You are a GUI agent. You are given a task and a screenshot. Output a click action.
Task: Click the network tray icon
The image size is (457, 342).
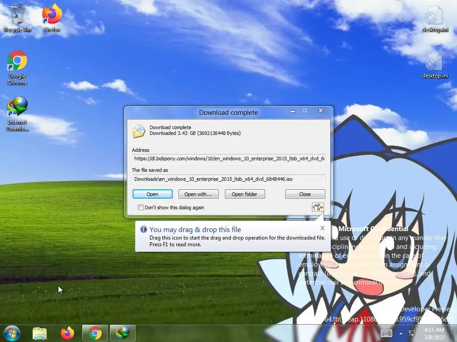[412, 333]
